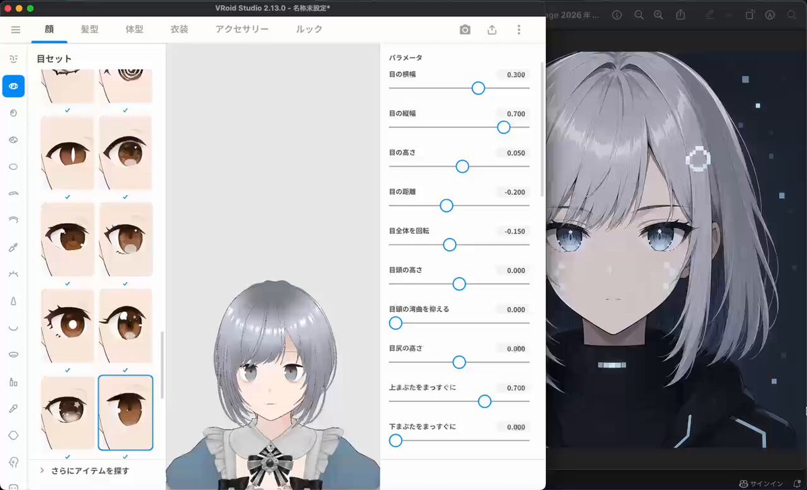Select the hexagon face shape sidebar icon
807x490 pixels.
(x=13, y=435)
